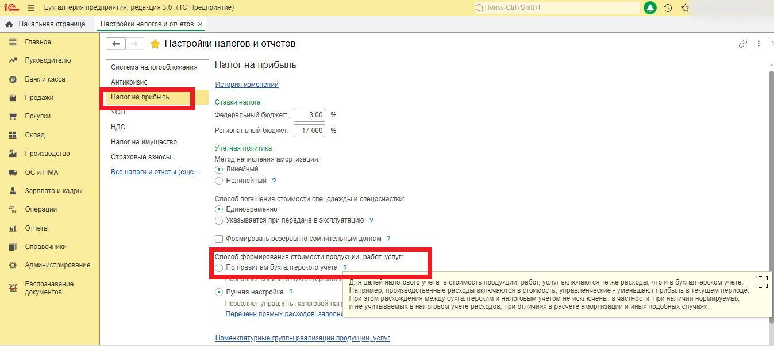Click the Руководителю chart icon
This screenshot has width=774, height=349.
coord(13,60)
